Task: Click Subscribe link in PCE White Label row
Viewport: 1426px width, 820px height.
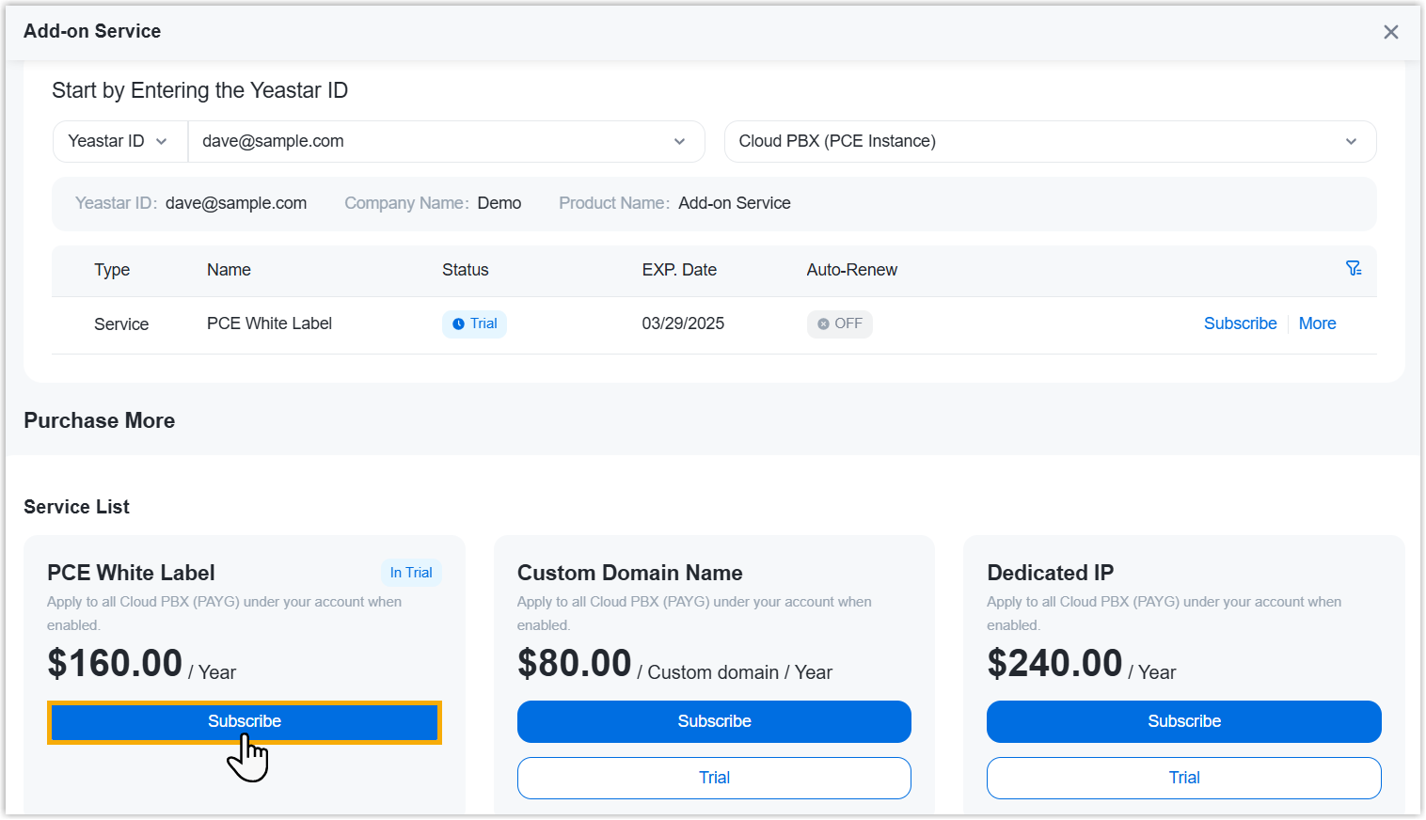Action: tap(1240, 323)
